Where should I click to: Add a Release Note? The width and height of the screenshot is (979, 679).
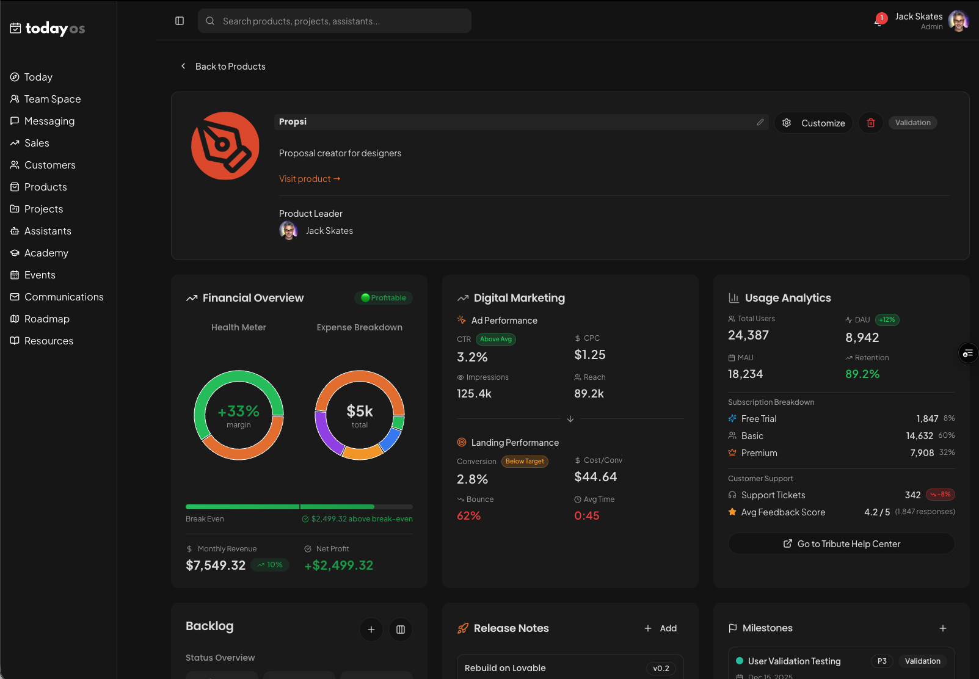coord(661,628)
